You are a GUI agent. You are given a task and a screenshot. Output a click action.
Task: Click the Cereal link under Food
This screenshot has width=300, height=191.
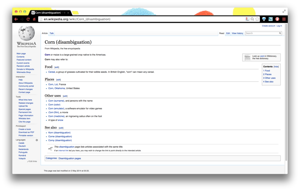click(52, 72)
